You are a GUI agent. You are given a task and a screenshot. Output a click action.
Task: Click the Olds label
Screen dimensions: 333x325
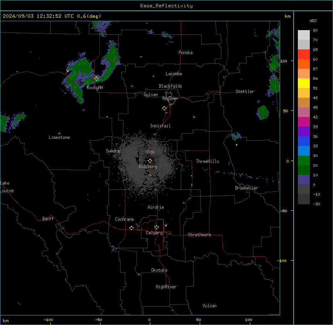[150, 152]
